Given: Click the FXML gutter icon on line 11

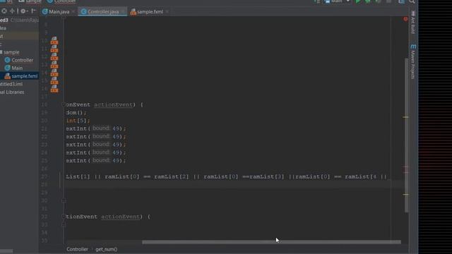Looking at the screenshot, I should (x=54, y=49).
